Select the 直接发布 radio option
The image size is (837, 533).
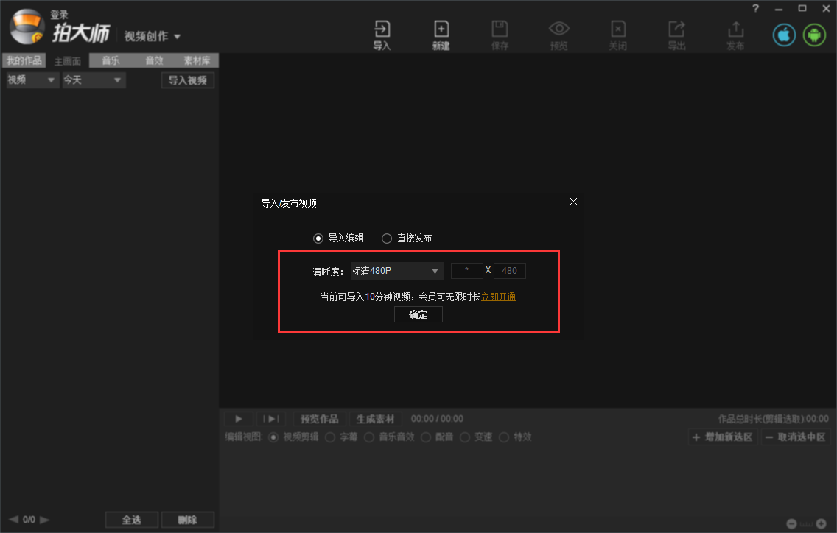(387, 238)
